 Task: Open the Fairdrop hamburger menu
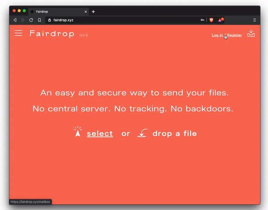pyautogui.click(x=18, y=33)
